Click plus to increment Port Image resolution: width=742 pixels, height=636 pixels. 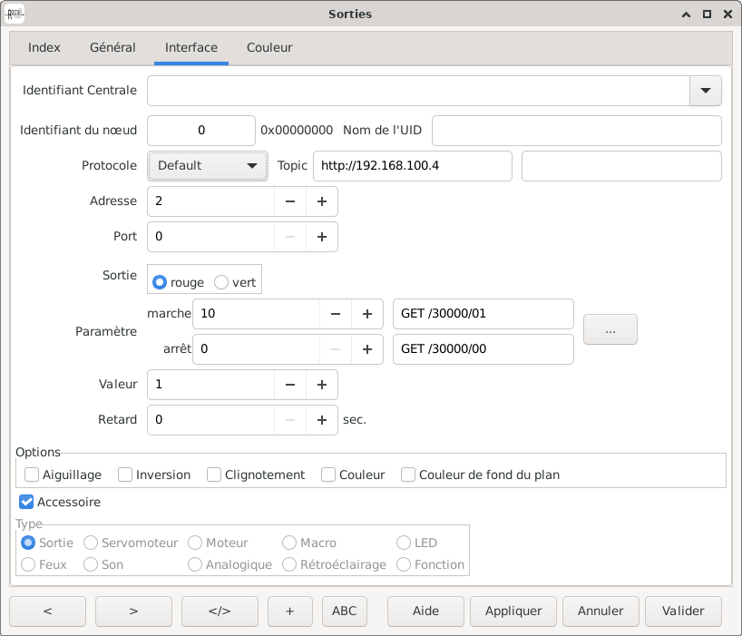click(x=321, y=237)
